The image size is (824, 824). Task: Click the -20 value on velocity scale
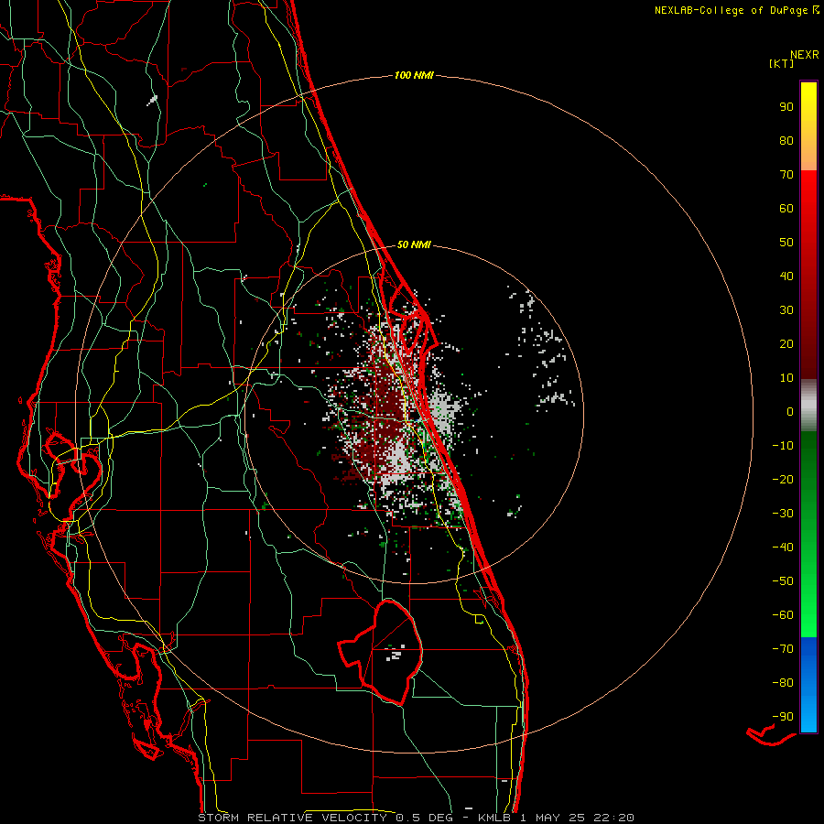click(x=783, y=479)
